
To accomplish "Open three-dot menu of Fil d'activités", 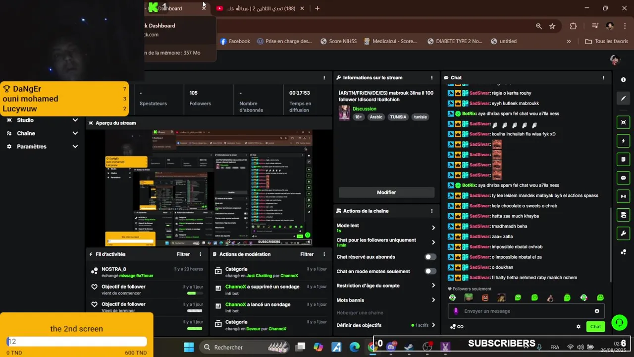I will pos(201,254).
